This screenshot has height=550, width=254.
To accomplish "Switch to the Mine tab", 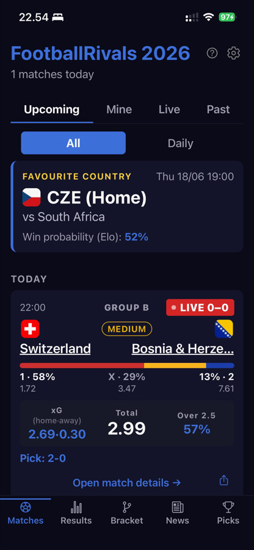I will point(119,109).
